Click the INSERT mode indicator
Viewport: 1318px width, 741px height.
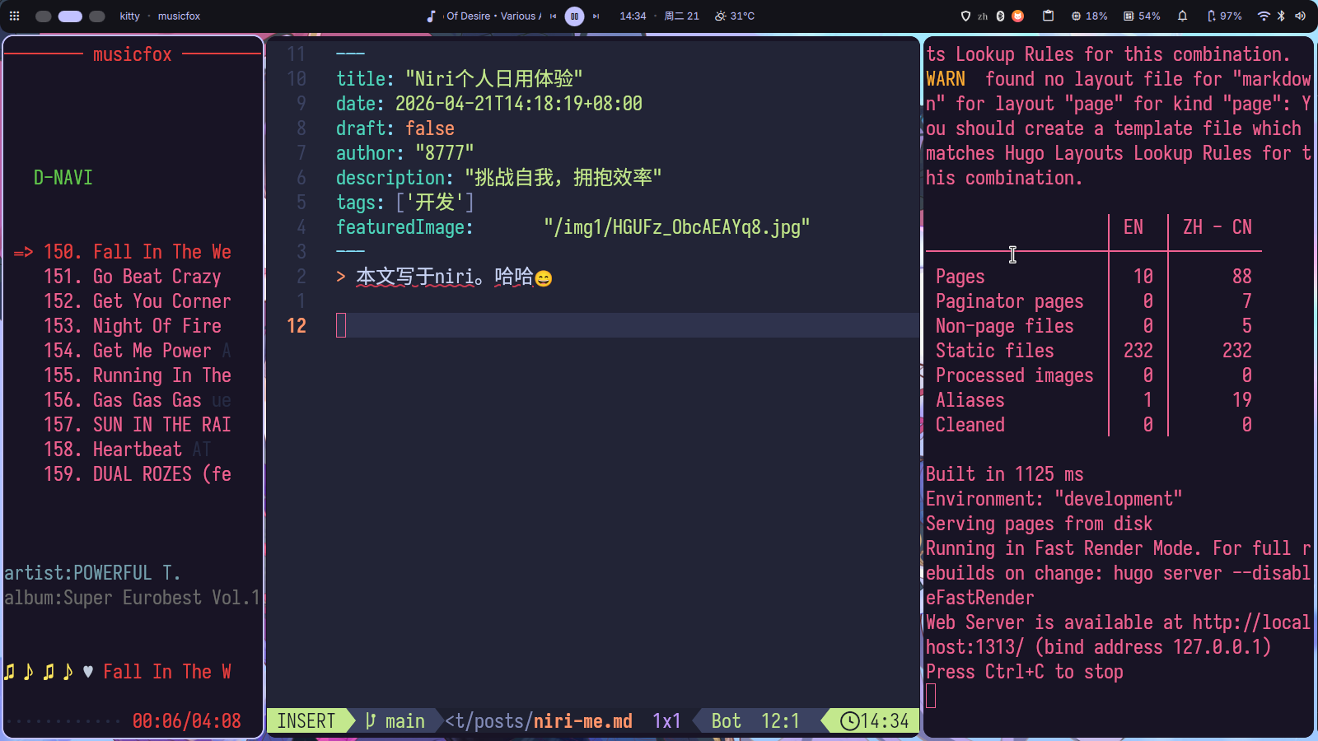[x=305, y=720]
